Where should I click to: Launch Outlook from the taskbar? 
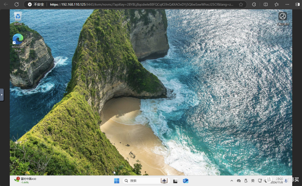click(185, 181)
